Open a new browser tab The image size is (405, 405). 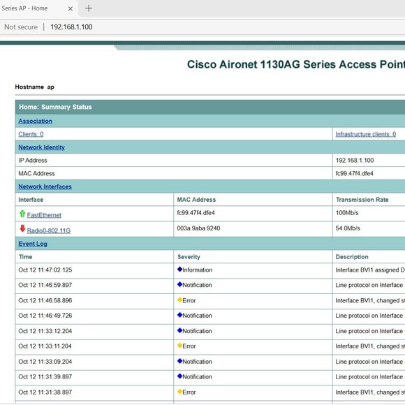[89, 8]
